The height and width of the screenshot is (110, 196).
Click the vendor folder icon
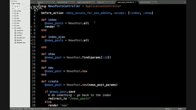click(15, 28)
